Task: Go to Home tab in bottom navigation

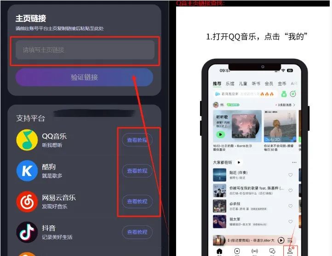Action: coord(219,251)
